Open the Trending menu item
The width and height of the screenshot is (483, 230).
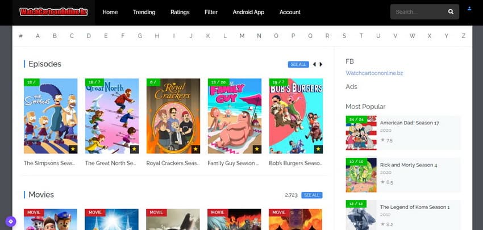(x=144, y=12)
